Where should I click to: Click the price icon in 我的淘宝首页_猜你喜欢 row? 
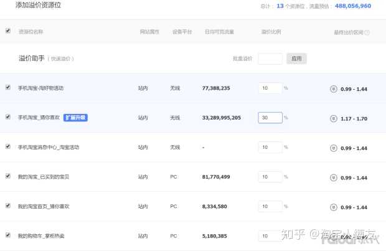click(x=333, y=207)
